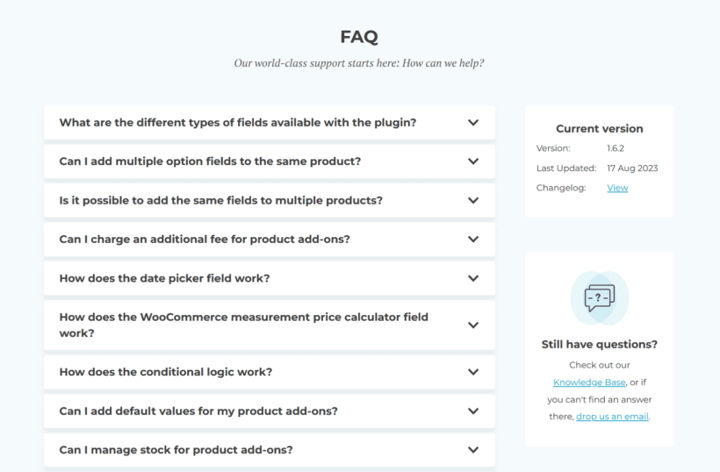This screenshot has height=472, width=720.
Task: Select version number 1.6.2
Action: [616, 148]
